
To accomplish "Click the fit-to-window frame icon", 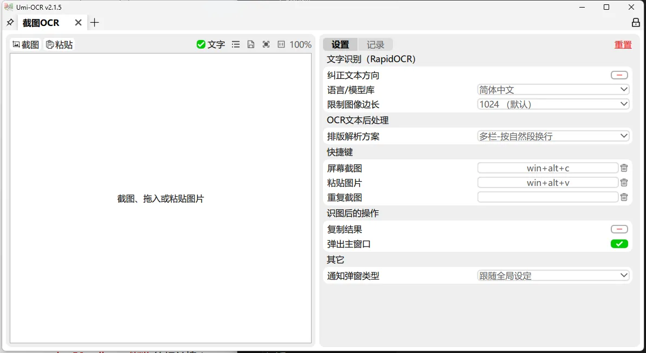I will (x=266, y=44).
